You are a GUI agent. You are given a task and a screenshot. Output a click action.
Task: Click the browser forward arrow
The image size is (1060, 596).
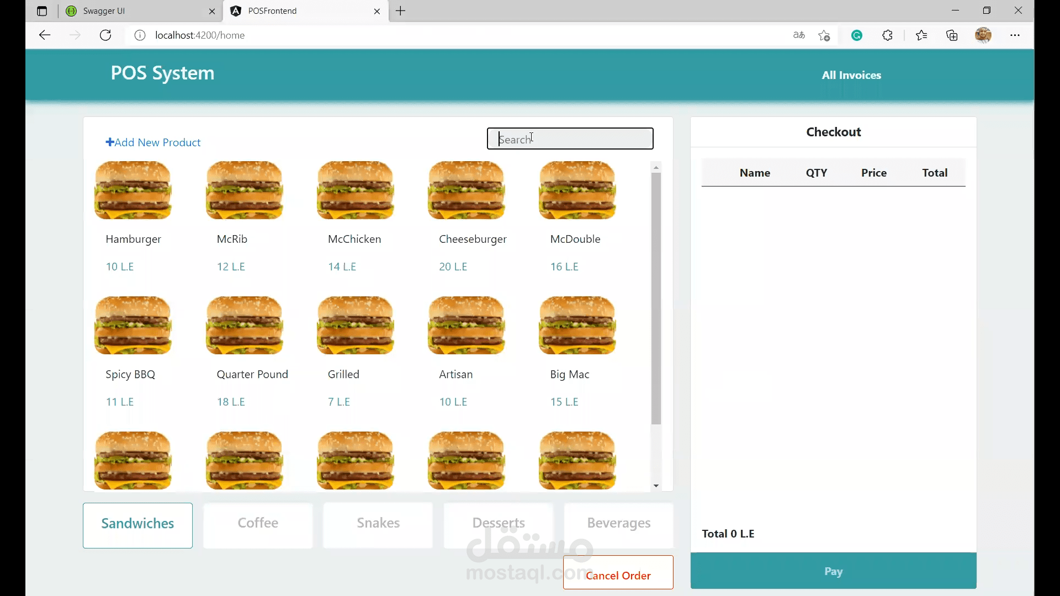pyautogui.click(x=75, y=35)
